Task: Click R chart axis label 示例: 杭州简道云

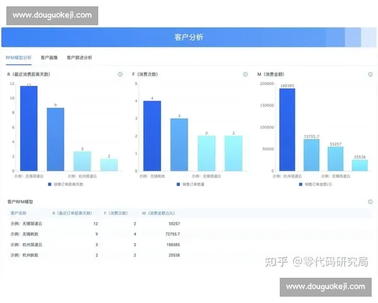Action: pos(82,176)
